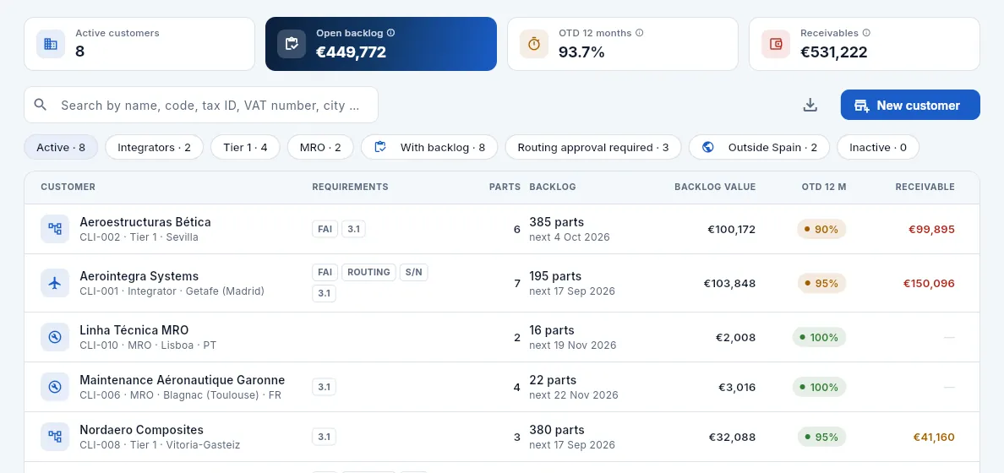Select the Inactive filter chip
Viewport: 1004px width, 473px height.
click(x=878, y=147)
